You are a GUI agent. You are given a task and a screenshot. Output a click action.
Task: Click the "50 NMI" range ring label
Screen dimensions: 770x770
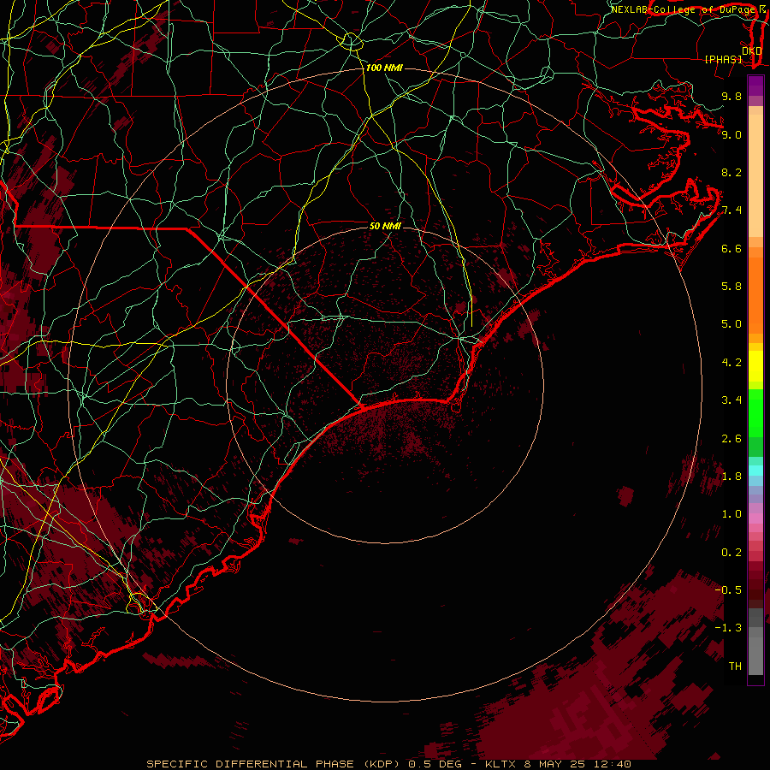point(385,226)
